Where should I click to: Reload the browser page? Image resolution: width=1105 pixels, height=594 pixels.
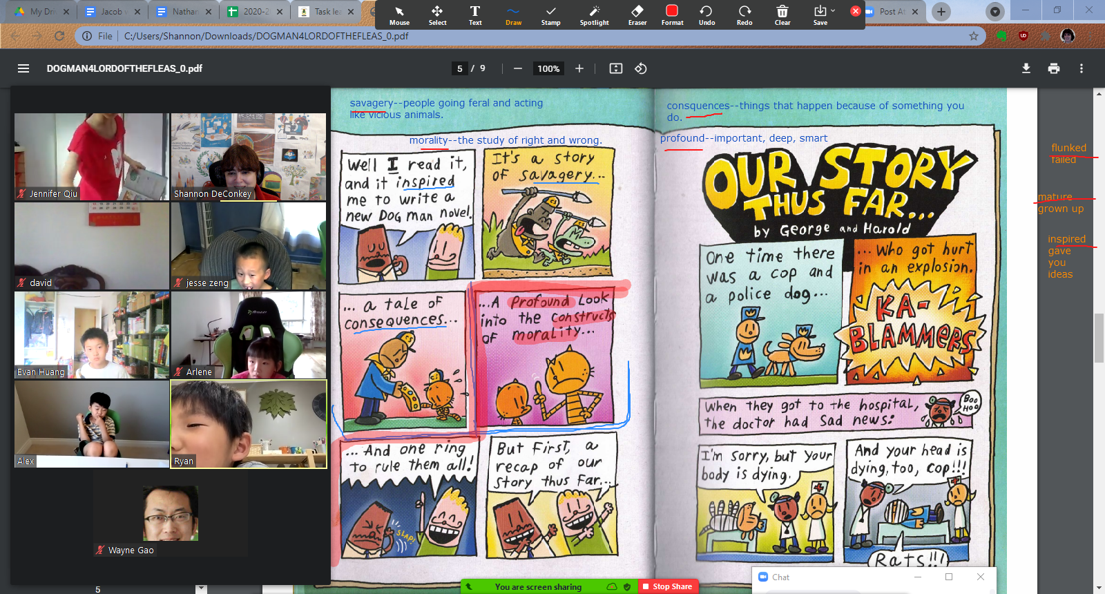pos(59,36)
